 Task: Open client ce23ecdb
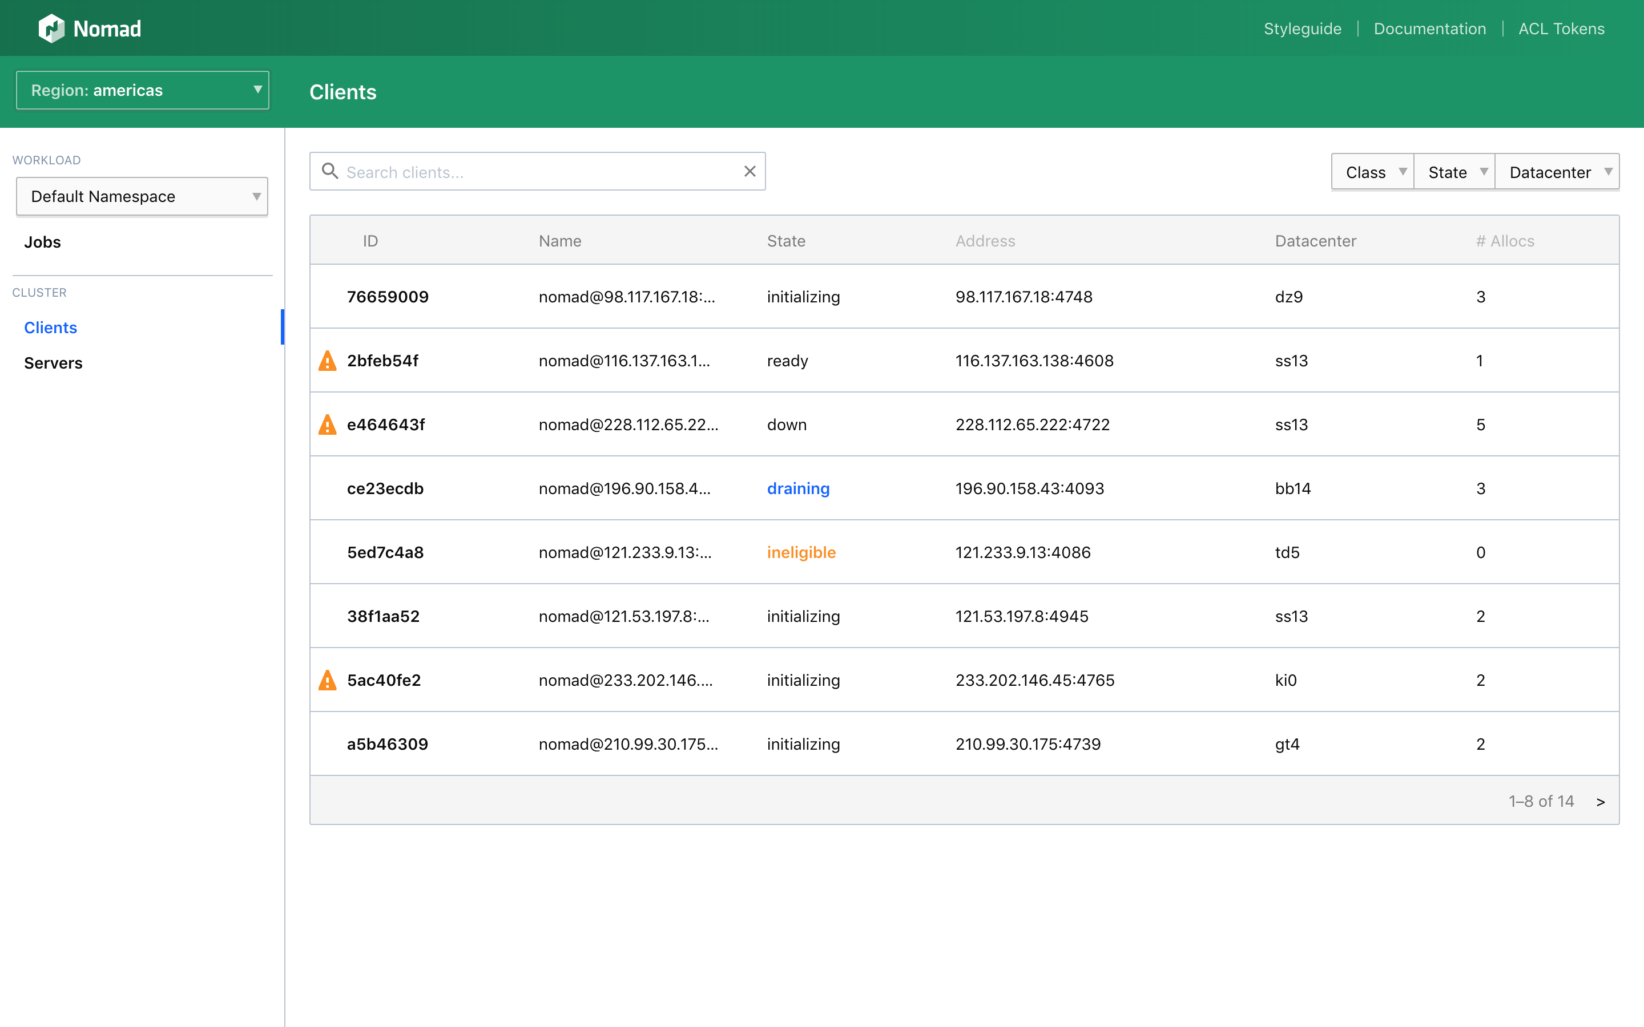click(x=385, y=488)
